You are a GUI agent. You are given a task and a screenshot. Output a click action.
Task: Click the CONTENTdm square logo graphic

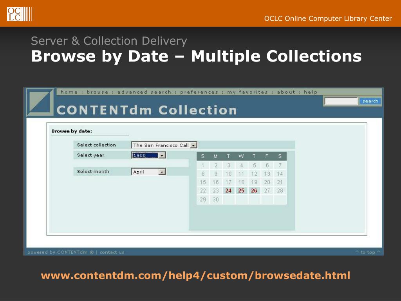pyautogui.click(x=40, y=102)
